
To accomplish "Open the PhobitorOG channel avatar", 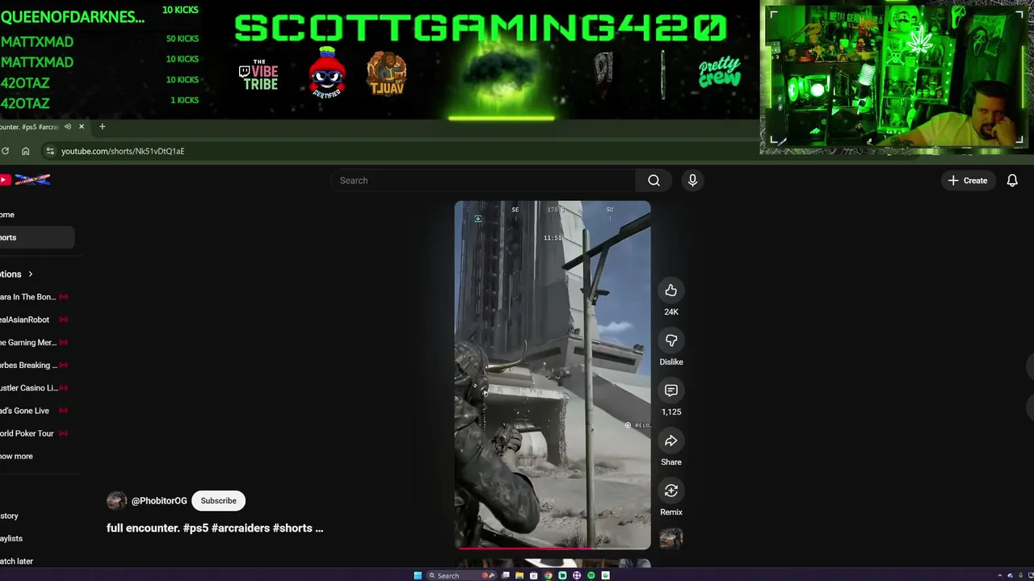I will 116,501.
